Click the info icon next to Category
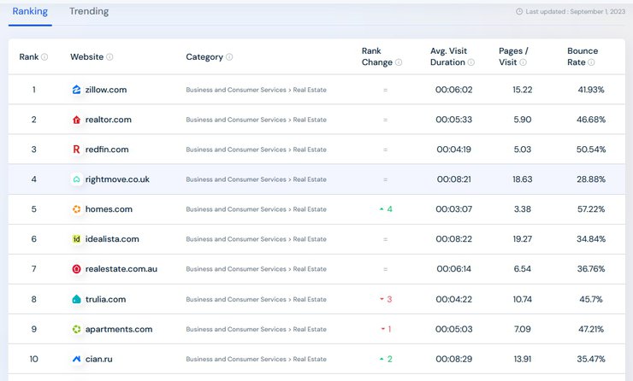 click(x=229, y=57)
